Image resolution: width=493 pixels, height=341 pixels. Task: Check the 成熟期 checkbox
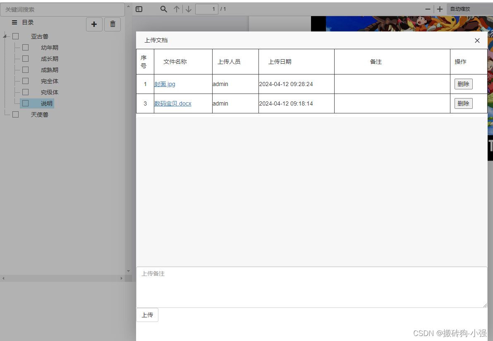pyautogui.click(x=26, y=70)
